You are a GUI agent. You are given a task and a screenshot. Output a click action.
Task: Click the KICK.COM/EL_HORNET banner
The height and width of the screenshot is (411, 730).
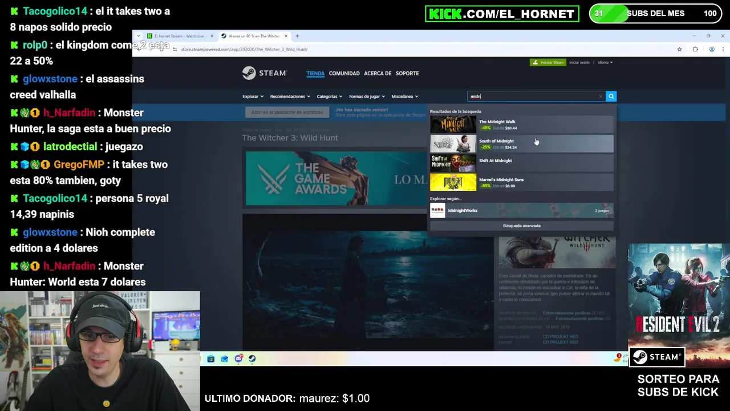[x=502, y=14]
